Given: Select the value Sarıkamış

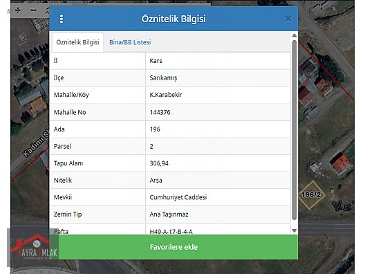Looking at the screenshot, I should pyautogui.click(x=163, y=77).
